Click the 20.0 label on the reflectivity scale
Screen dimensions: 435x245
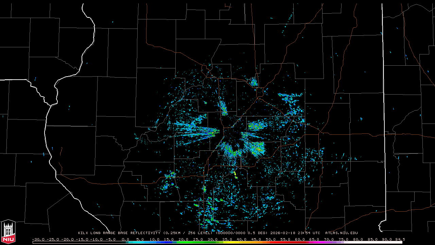(184, 239)
